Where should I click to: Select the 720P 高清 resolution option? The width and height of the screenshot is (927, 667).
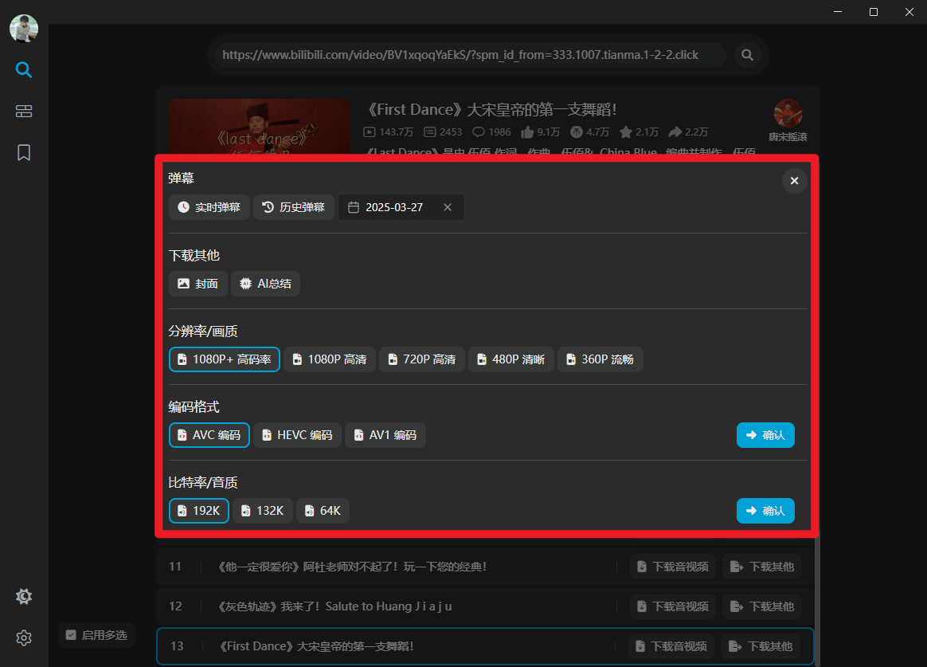pyautogui.click(x=421, y=359)
